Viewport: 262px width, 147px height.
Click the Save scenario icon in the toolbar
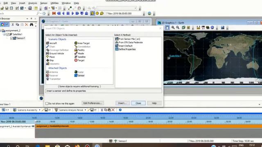[x=7, y=8]
